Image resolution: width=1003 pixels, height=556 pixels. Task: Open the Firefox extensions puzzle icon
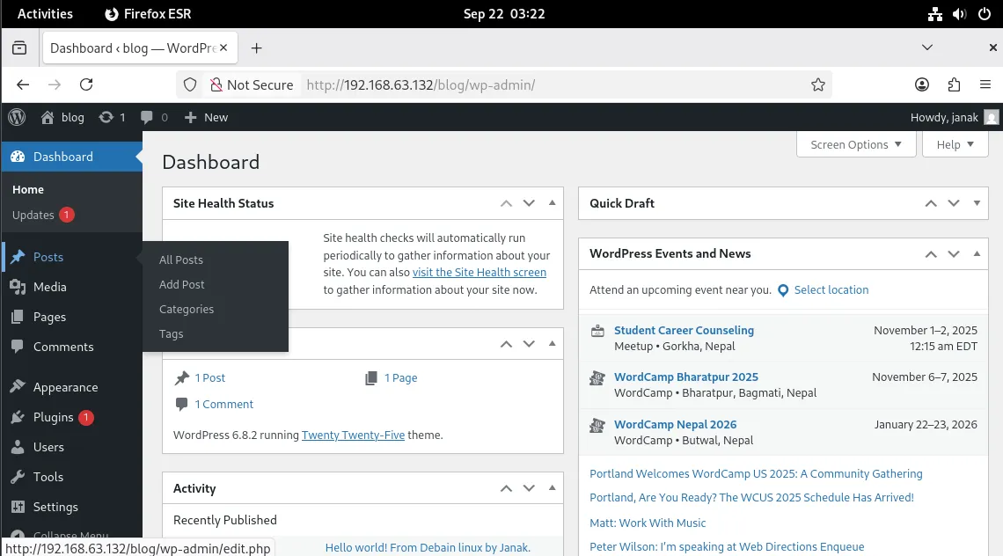tap(954, 85)
